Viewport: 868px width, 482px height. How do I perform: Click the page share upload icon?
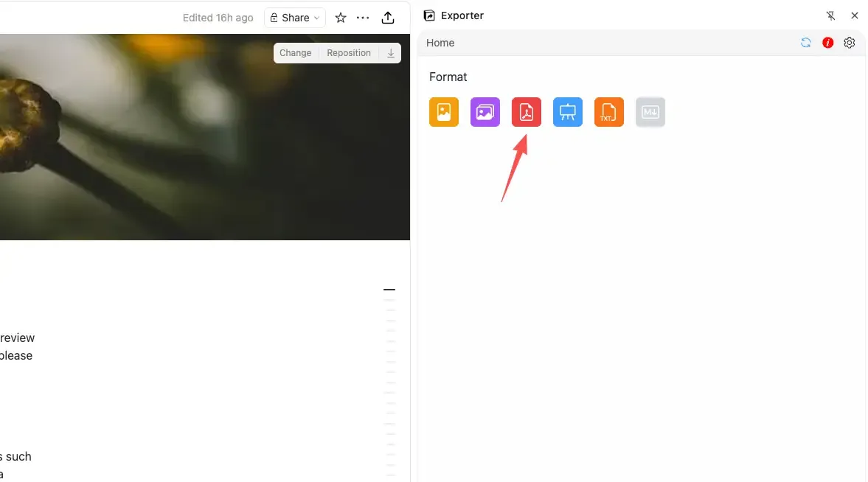click(x=388, y=17)
